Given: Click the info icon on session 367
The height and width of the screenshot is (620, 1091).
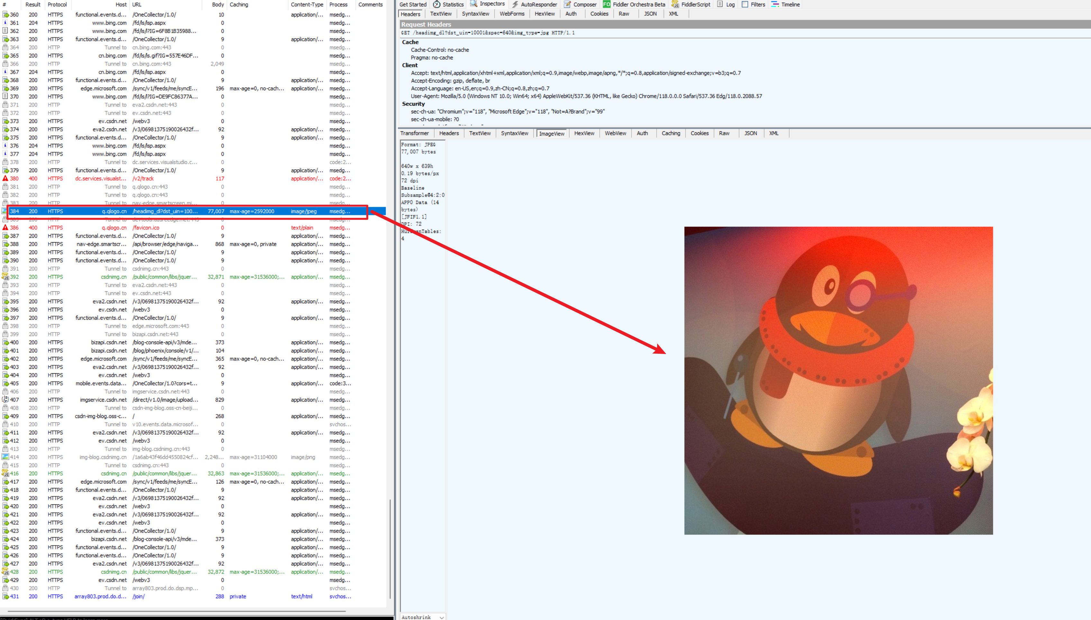Looking at the screenshot, I should click(x=5, y=72).
